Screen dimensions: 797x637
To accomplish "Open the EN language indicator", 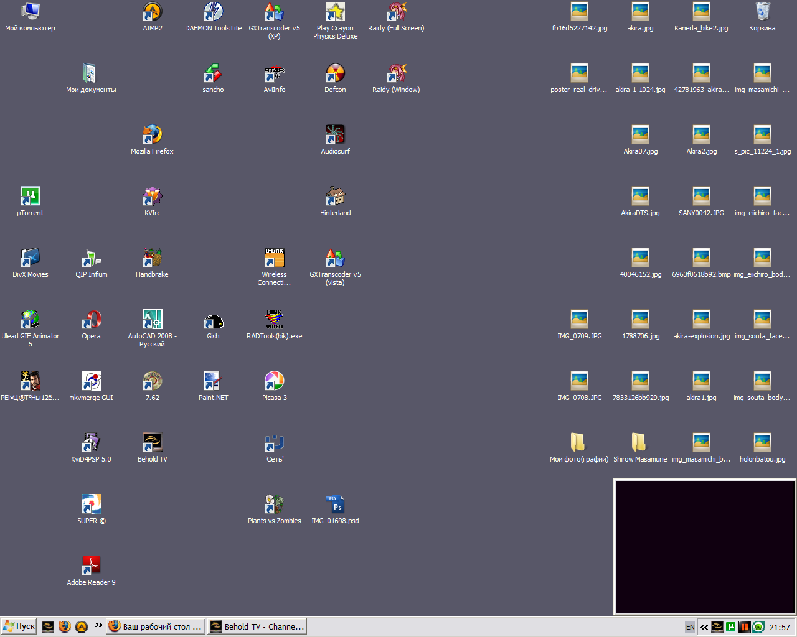I will (x=690, y=627).
